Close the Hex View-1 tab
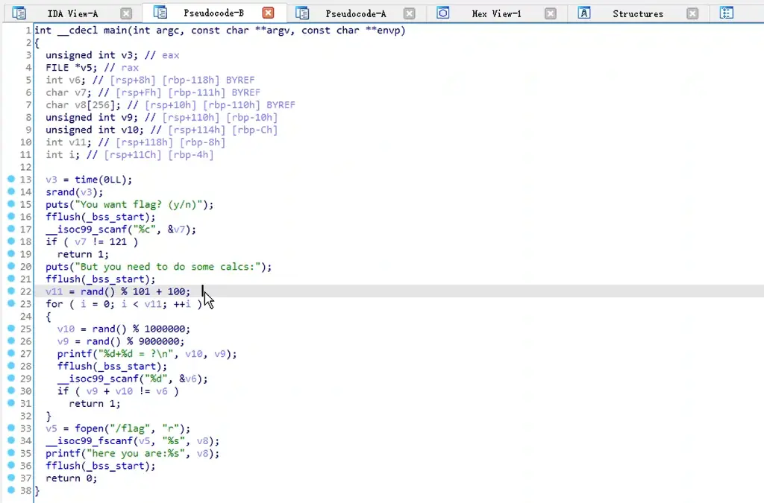The image size is (764, 503). 550,13
